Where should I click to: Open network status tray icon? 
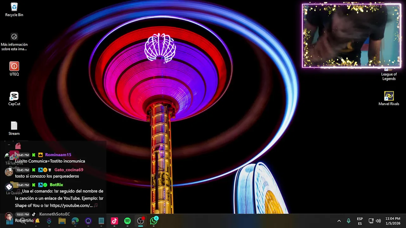[x=371, y=221]
